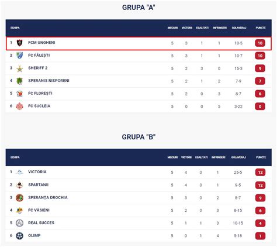Click the Olimp dark blue logo
277x247 pixels.
pyautogui.click(x=19, y=236)
